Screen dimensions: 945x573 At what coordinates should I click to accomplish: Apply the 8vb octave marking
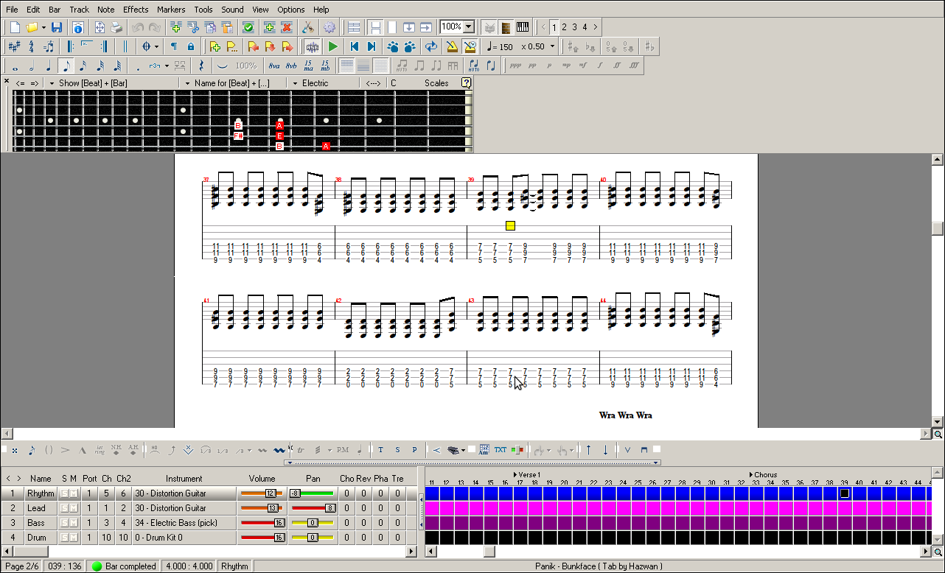pyautogui.click(x=292, y=66)
